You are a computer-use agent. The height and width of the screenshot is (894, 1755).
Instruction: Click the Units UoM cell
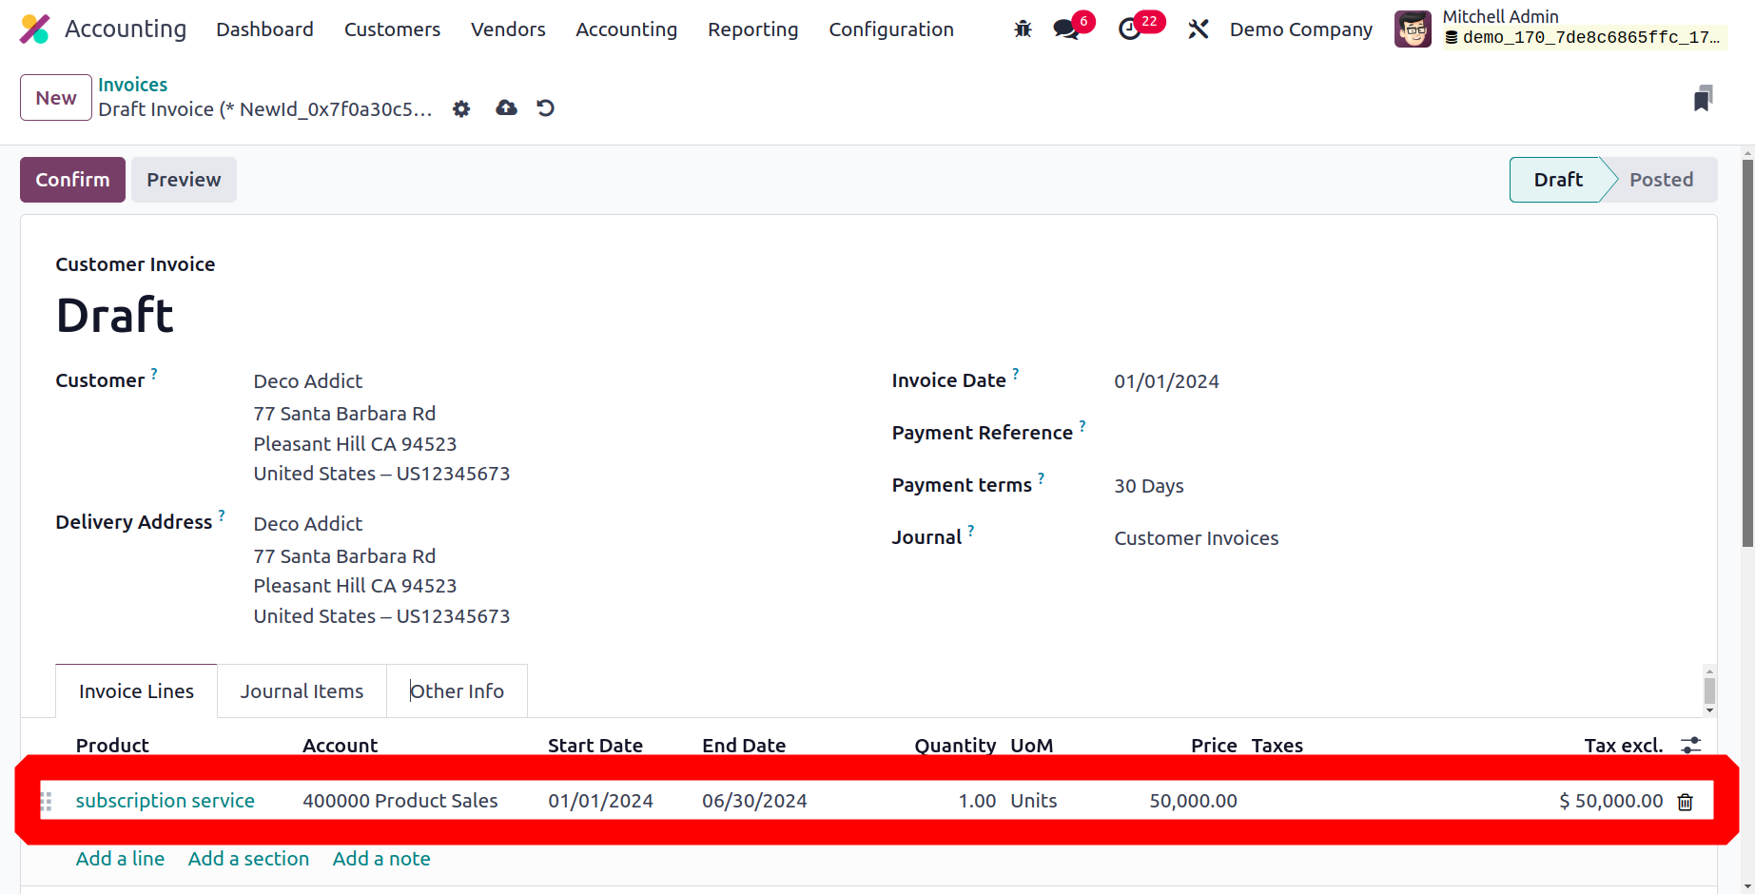tap(1034, 801)
